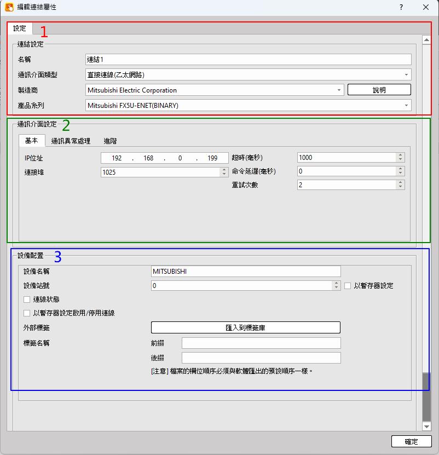439x455 pixels.
Task: Increase the 連接埠 port value with spinner
Action: tap(224, 170)
